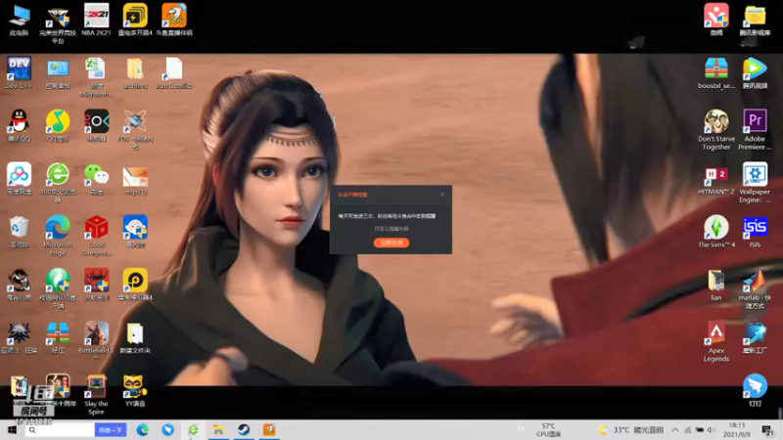The image size is (783, 440).
Task: Click the volume speaker tray icon
Action: click(x=712, y=430)
